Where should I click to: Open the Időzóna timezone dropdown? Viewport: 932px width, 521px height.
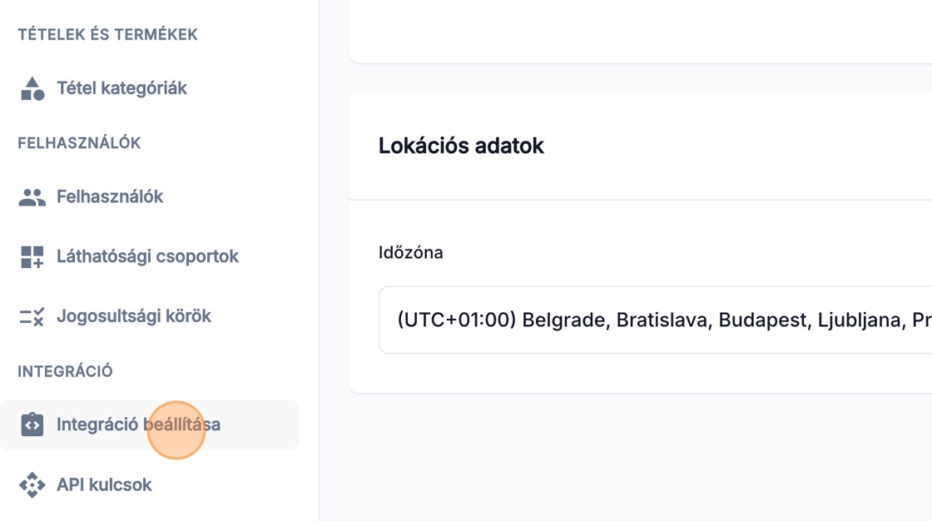tap(655, 320)
